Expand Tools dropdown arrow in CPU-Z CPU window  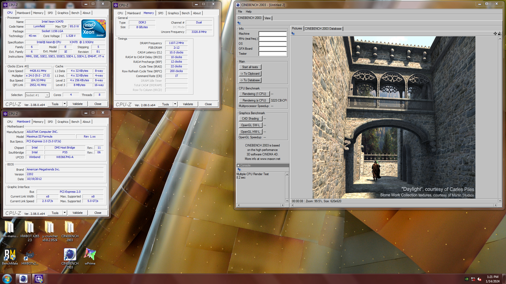[65, 104]
